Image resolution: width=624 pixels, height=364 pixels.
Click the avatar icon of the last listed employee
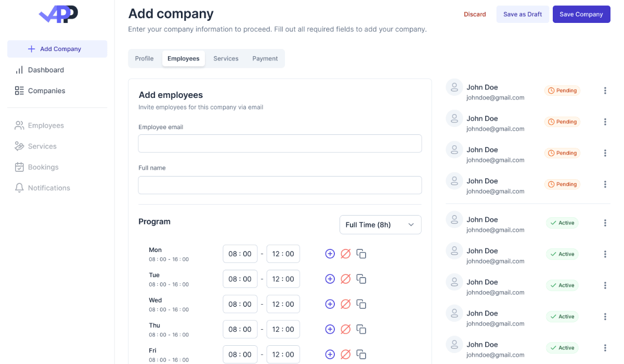pyautogui.click(x=453, y=345)
